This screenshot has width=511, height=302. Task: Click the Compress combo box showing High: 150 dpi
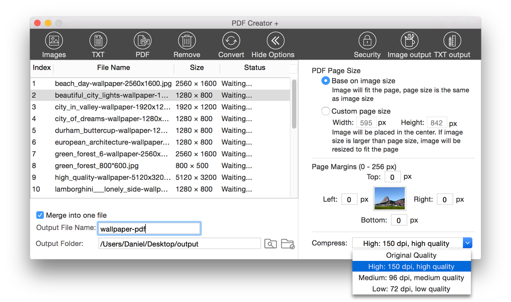click(412, 243)
